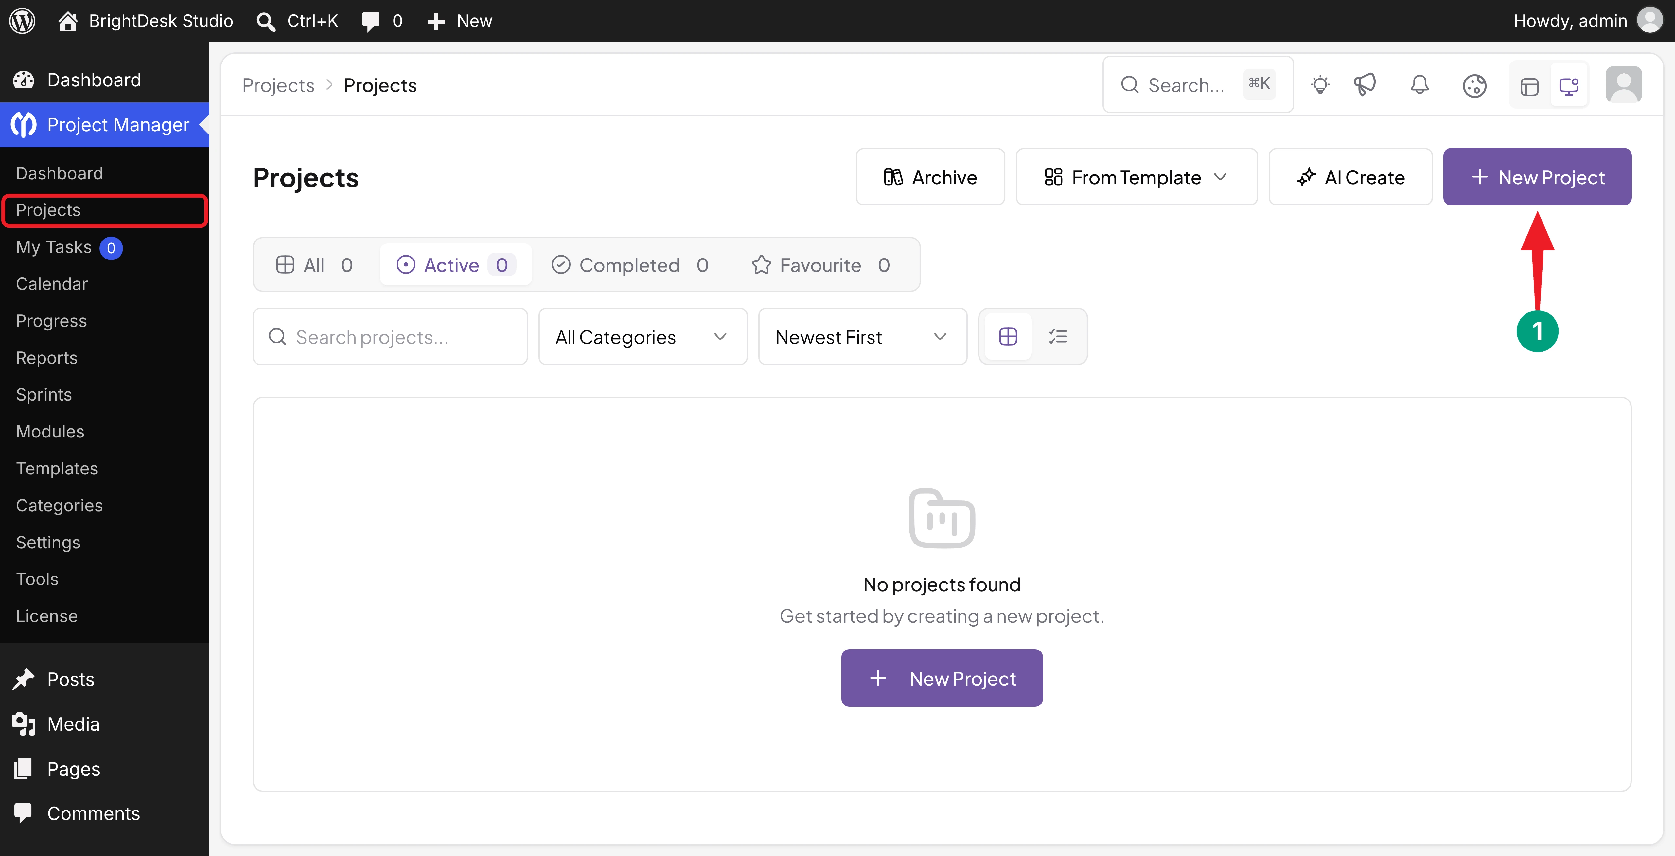Click the My Tasks count badge
Image resolution: width=1675 pixels, height=856 pixels.
point(111,248)
